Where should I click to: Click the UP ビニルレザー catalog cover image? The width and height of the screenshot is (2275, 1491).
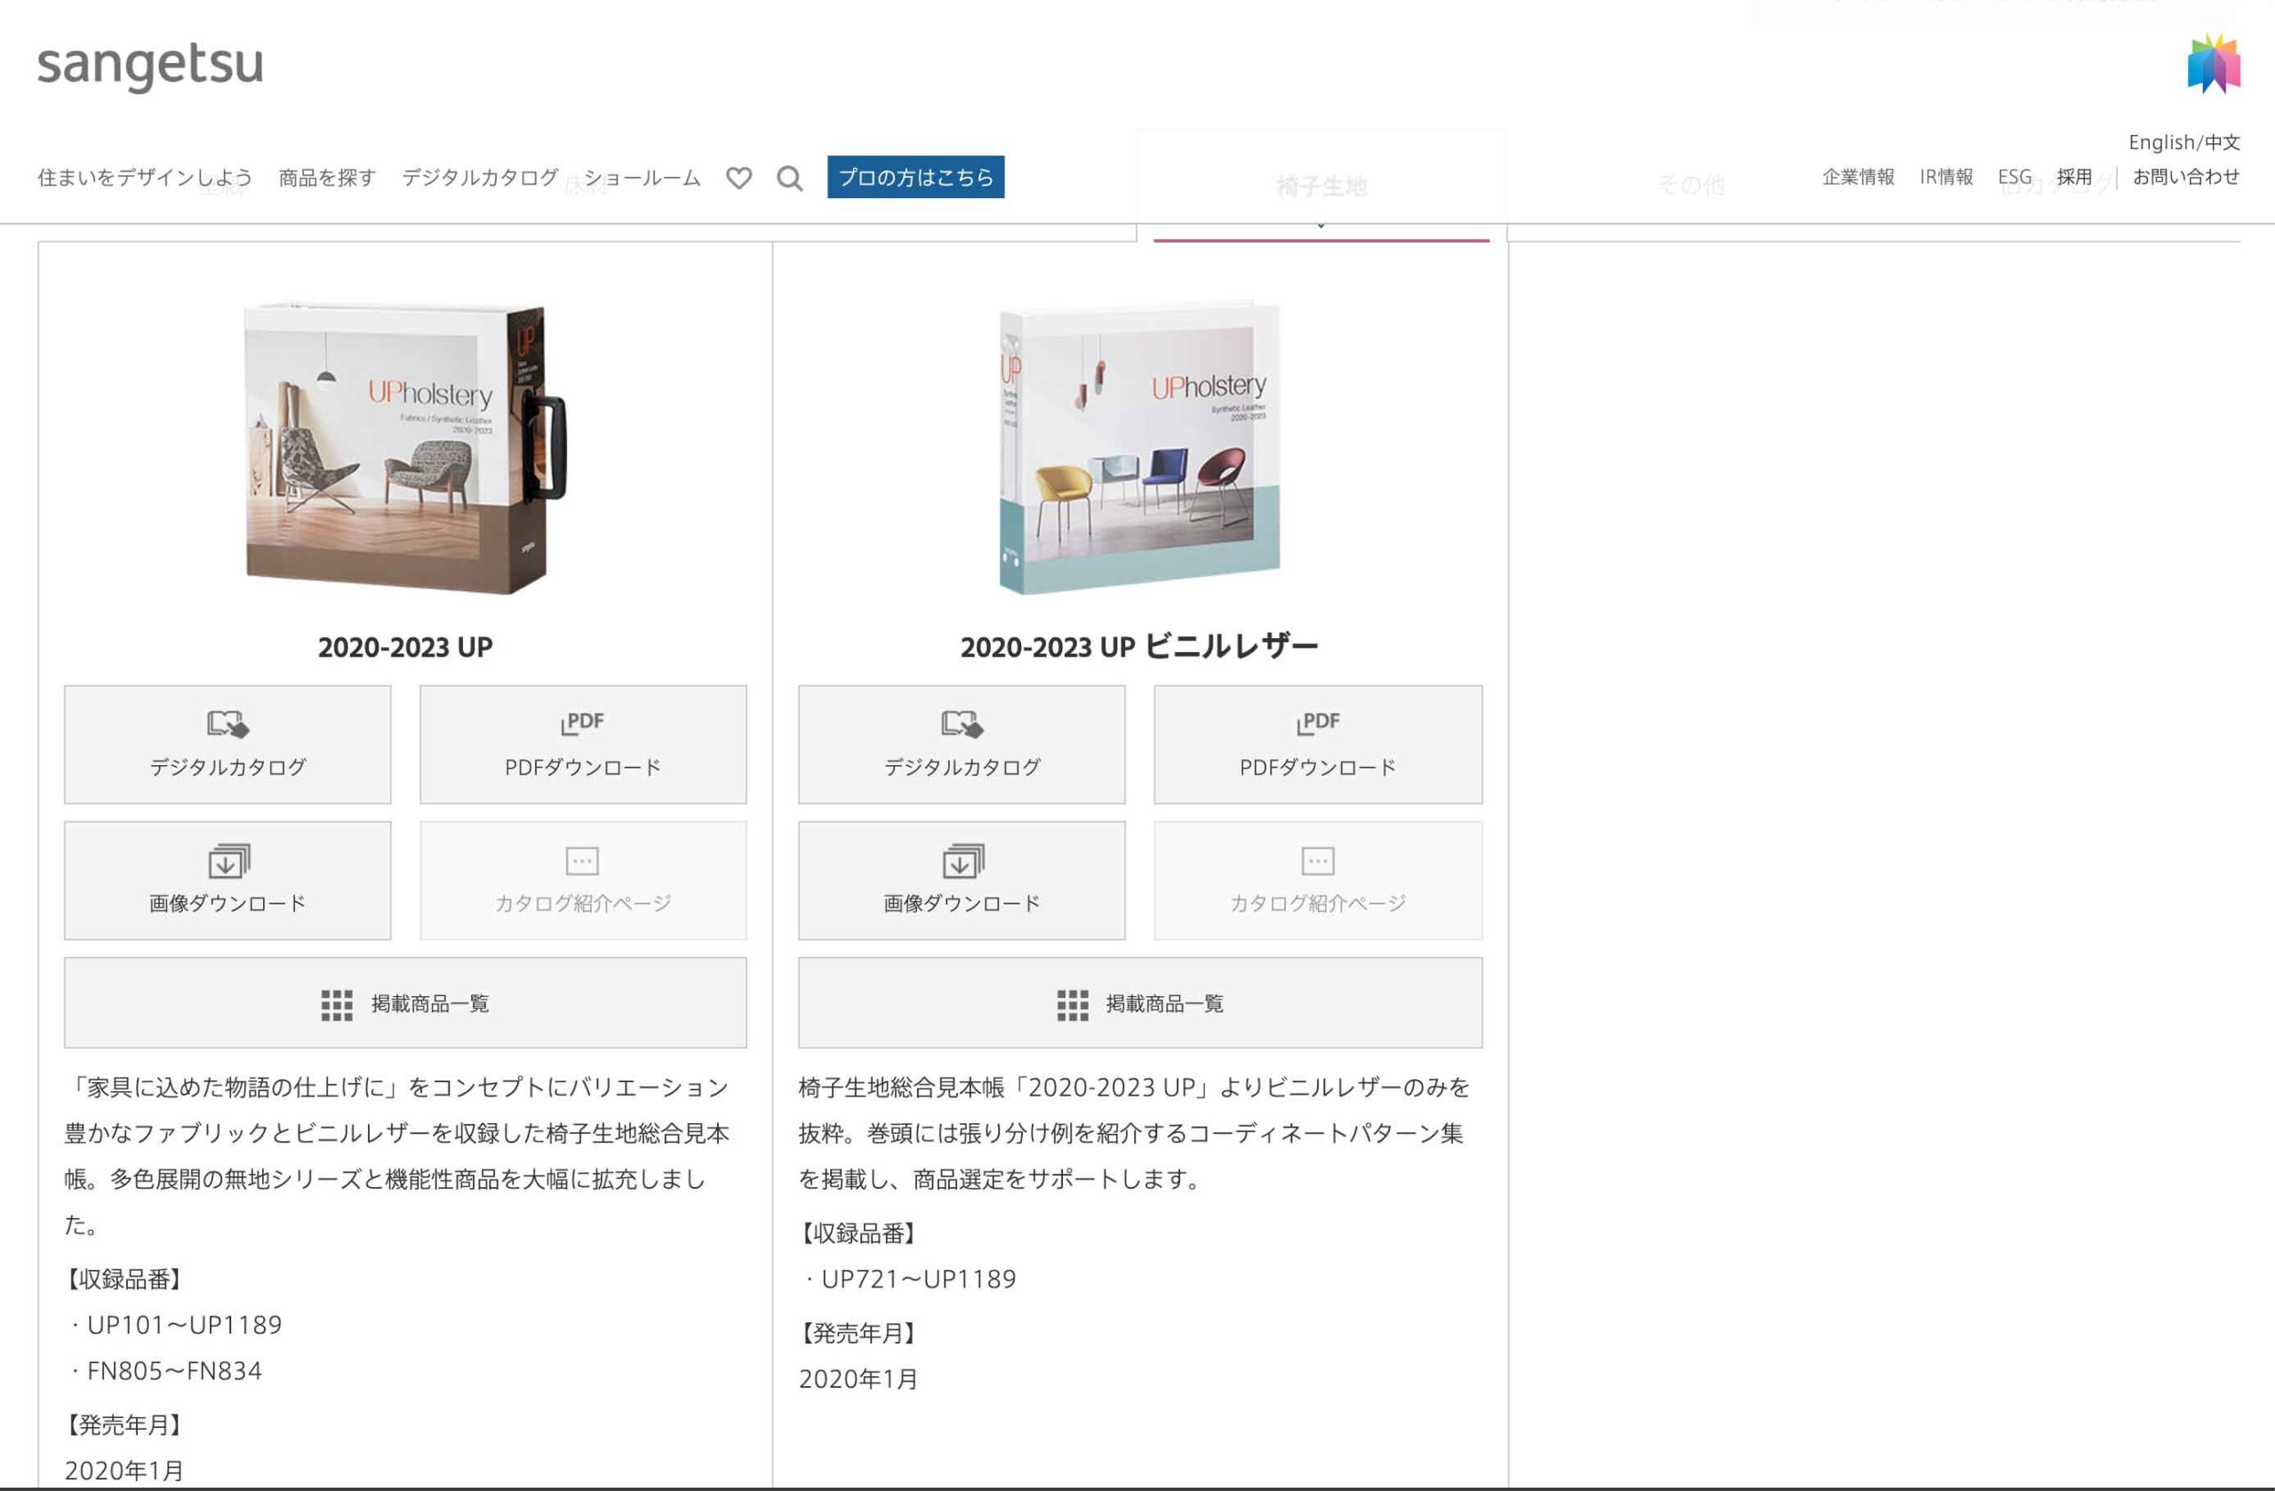tap(1139, 448)
